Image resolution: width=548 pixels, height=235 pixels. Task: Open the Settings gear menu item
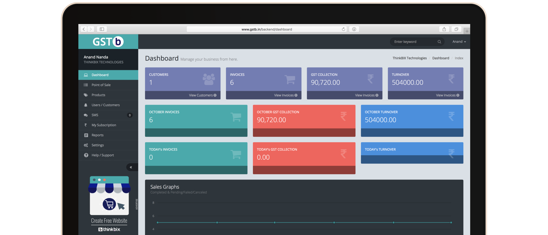[x=86, y=145]
